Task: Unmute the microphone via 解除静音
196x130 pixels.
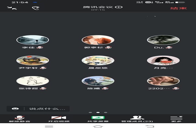Action: (20, 119)
